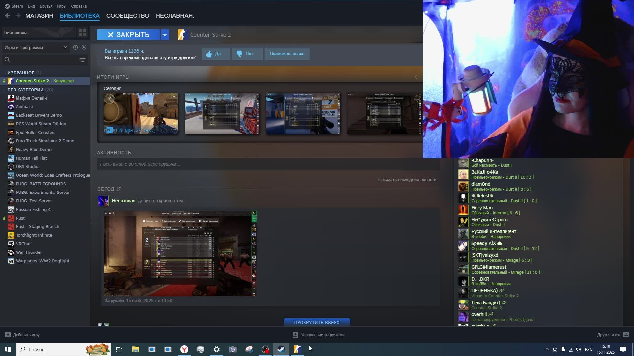Screen dimensions: 634x356
Task: Click the navigate back arrow
Action: pos(8,15)
